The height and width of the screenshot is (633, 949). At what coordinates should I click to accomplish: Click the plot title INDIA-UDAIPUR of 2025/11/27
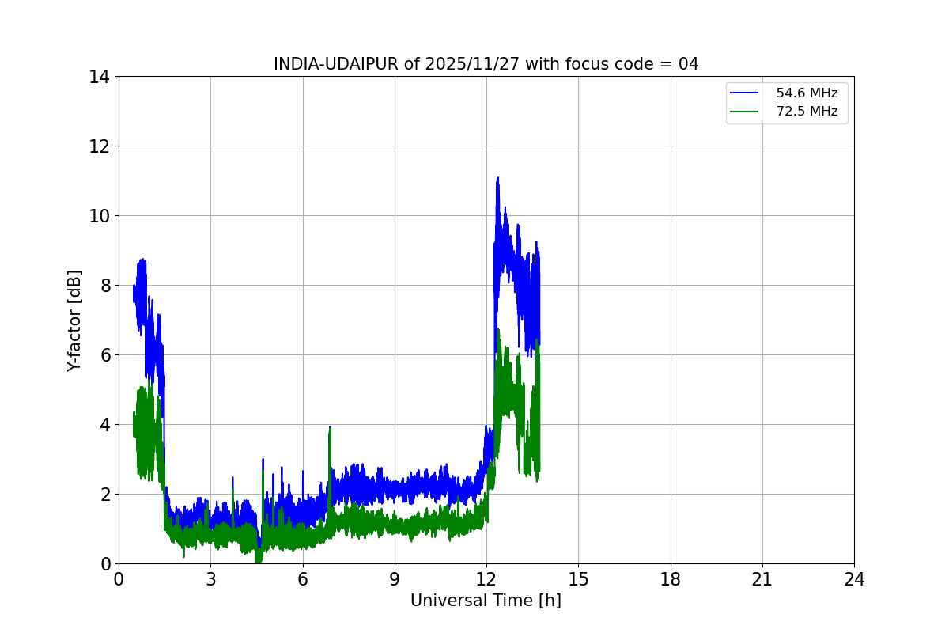point(486,64)
